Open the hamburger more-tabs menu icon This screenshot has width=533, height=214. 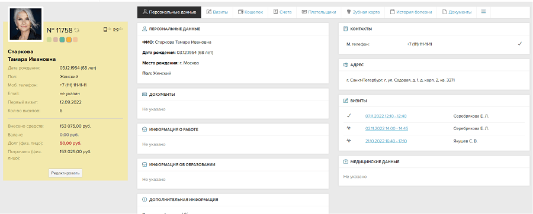click(483, 12)
